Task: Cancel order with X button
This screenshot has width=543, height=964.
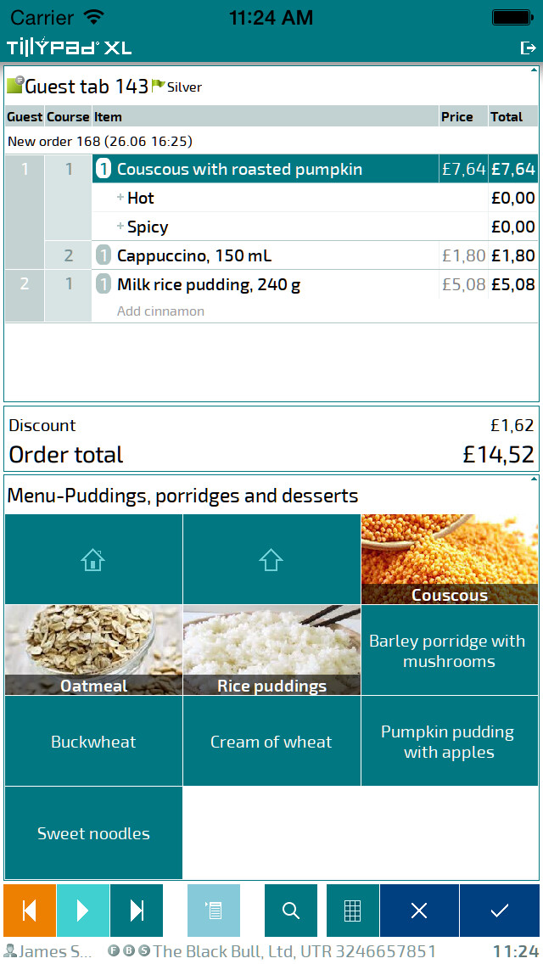Action: [419, 911]
